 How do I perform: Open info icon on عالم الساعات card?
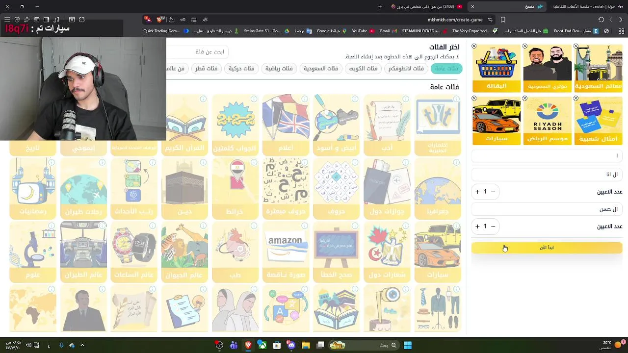(153, 226)
